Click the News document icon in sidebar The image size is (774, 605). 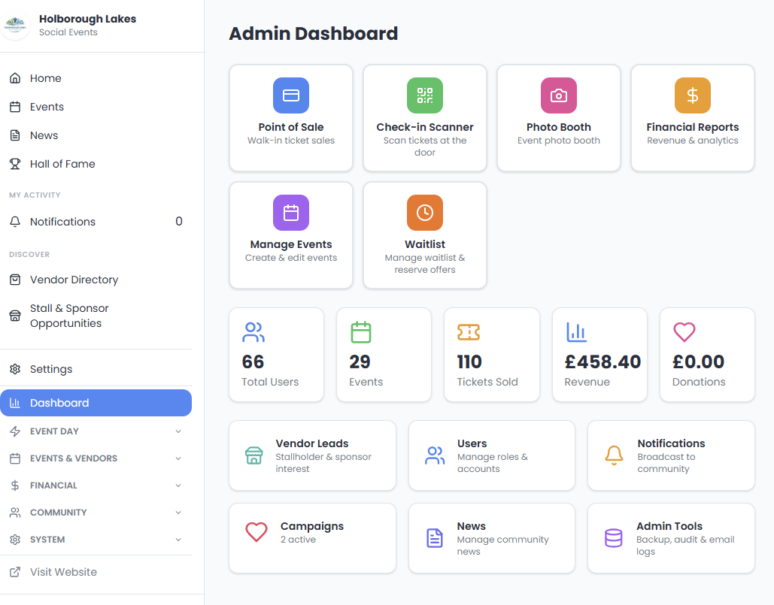click(x=15, y=135)
